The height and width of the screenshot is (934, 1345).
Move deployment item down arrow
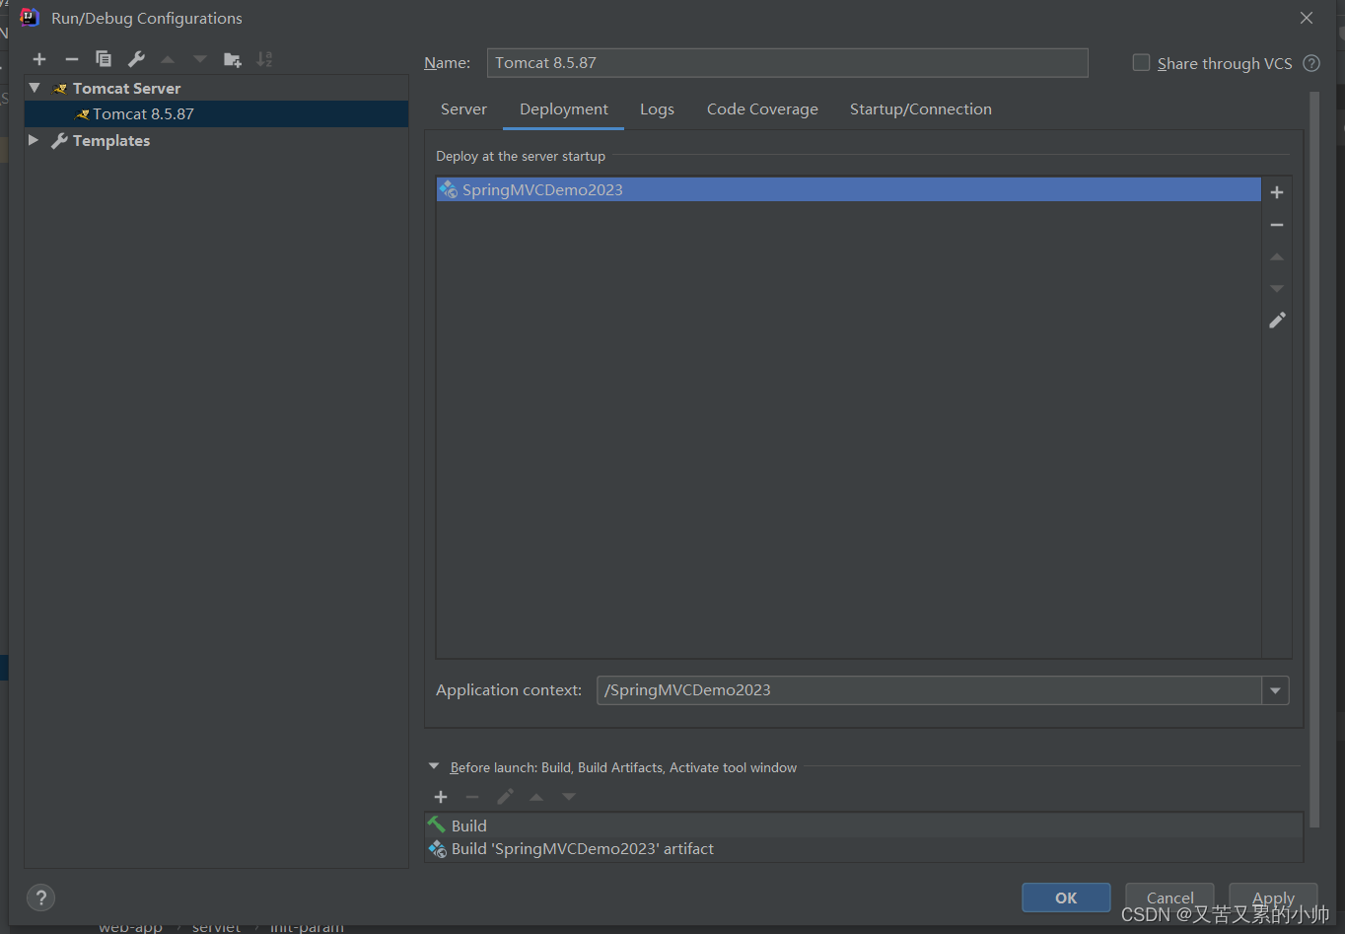tap(1277, 288)
